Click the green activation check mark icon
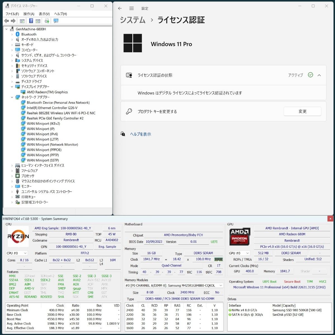 310,75
